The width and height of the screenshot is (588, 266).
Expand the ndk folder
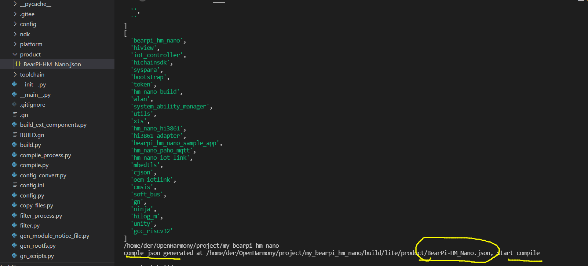coord(15,34)
